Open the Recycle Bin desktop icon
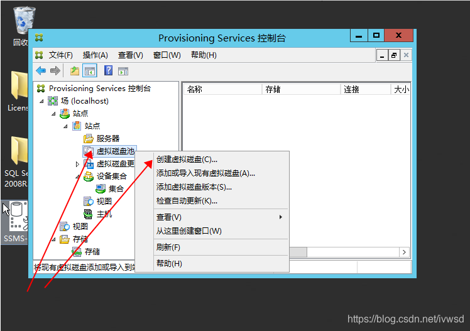 23,22
